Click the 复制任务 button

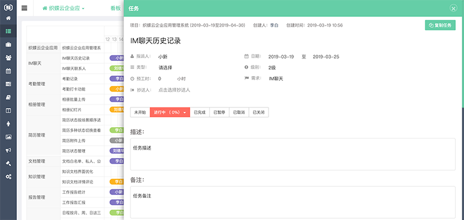[x=440, y=25]
